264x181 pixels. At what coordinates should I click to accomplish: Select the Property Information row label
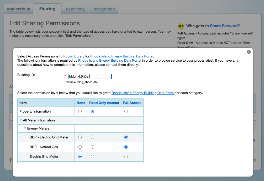[35, 112]
